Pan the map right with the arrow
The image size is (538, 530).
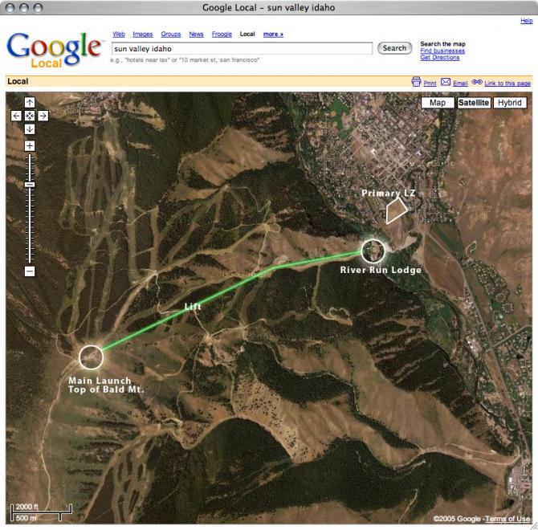coord(43,116)
